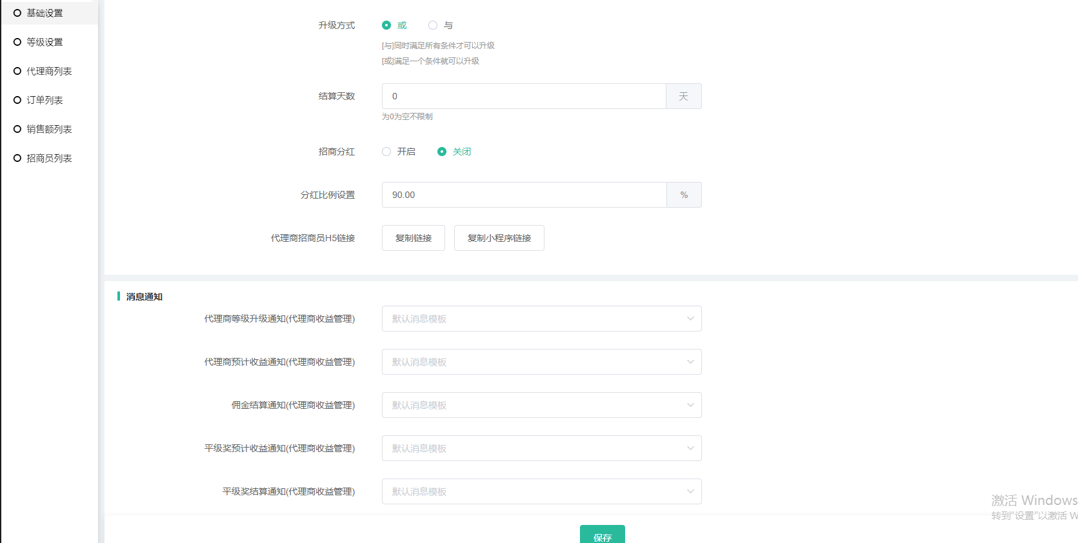
Task: Click the 结算天数 input field
Action: (523, 96)
